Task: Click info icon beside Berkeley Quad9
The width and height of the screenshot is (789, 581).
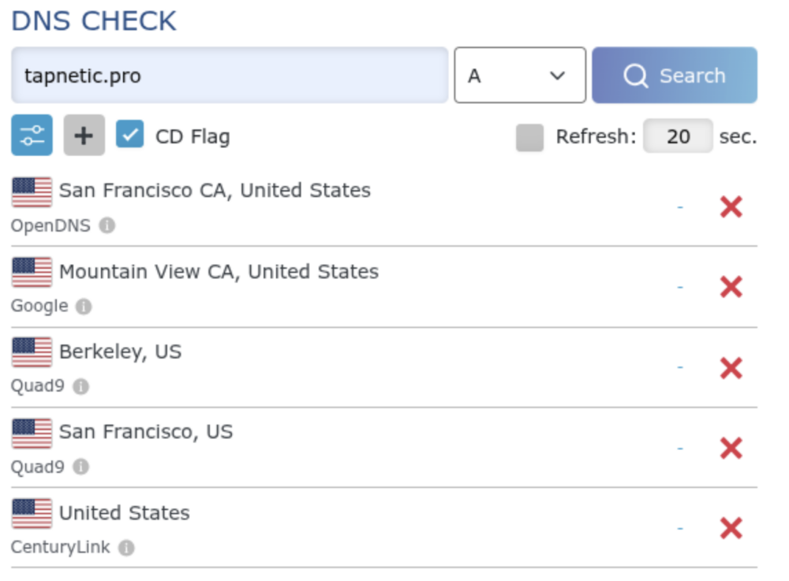Action: click(80, 387)
